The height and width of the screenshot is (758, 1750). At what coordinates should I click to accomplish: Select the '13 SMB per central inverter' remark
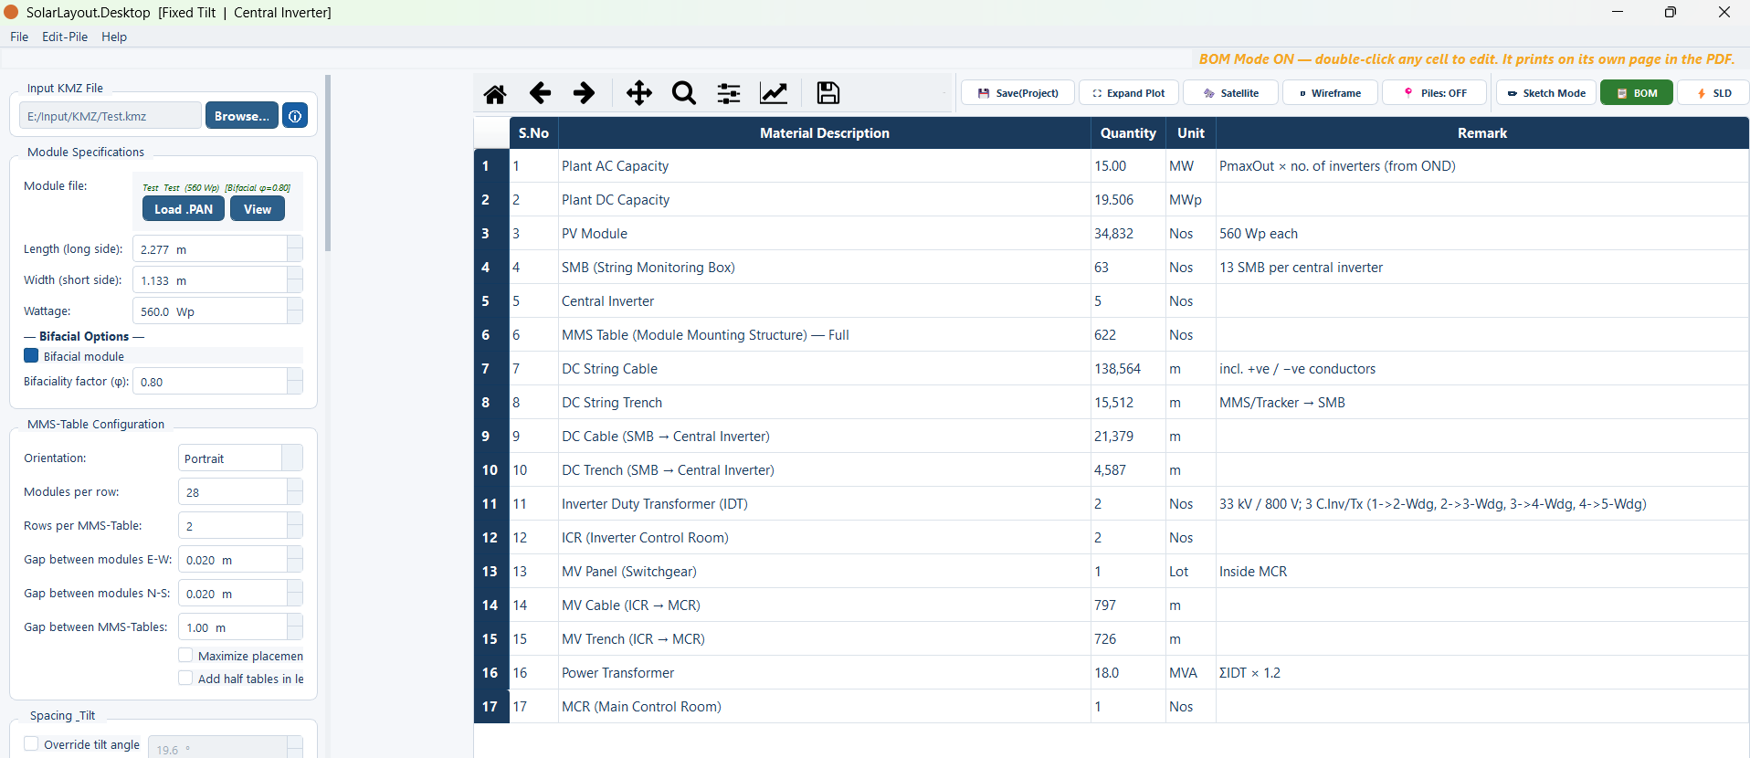click(x=1482, y=268)
